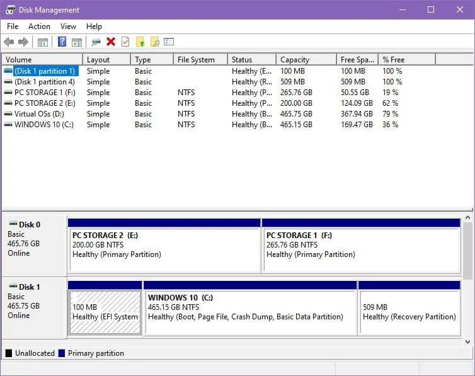Click the folder with magnifier icon
The image size is (475, 376).
tap(154, 42)
